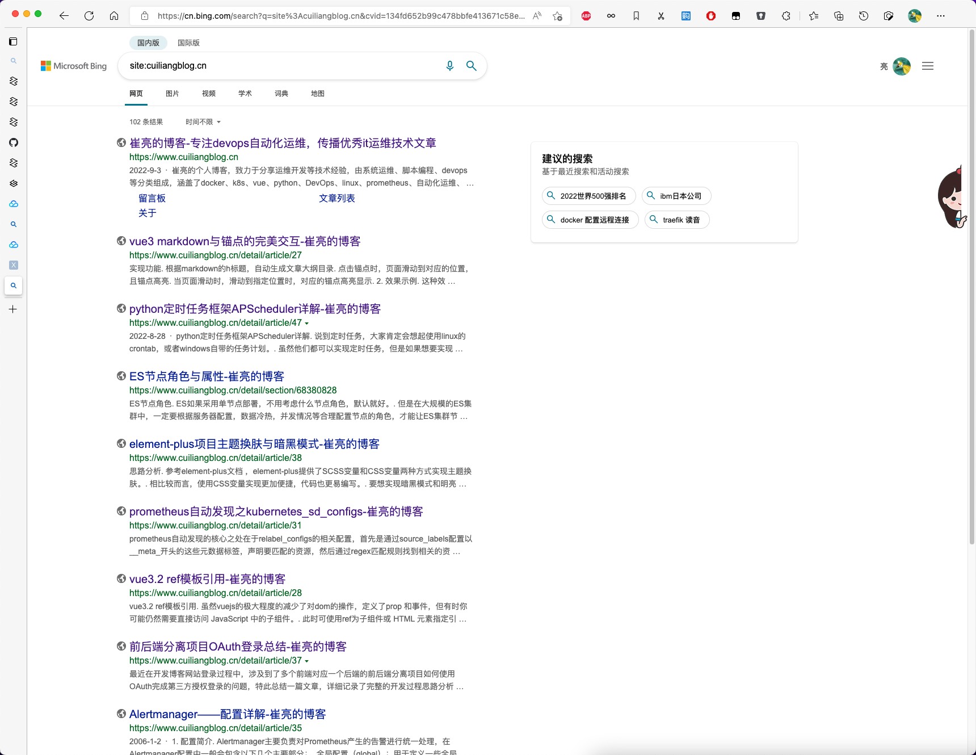Screen dimensions: 976x755
Task: Click the Bing search query input field
Action: coord(284,66)
